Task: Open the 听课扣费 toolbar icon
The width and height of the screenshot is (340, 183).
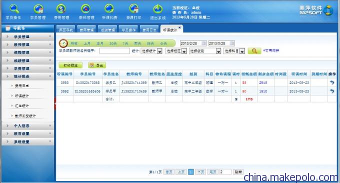Action: point(109,9)
